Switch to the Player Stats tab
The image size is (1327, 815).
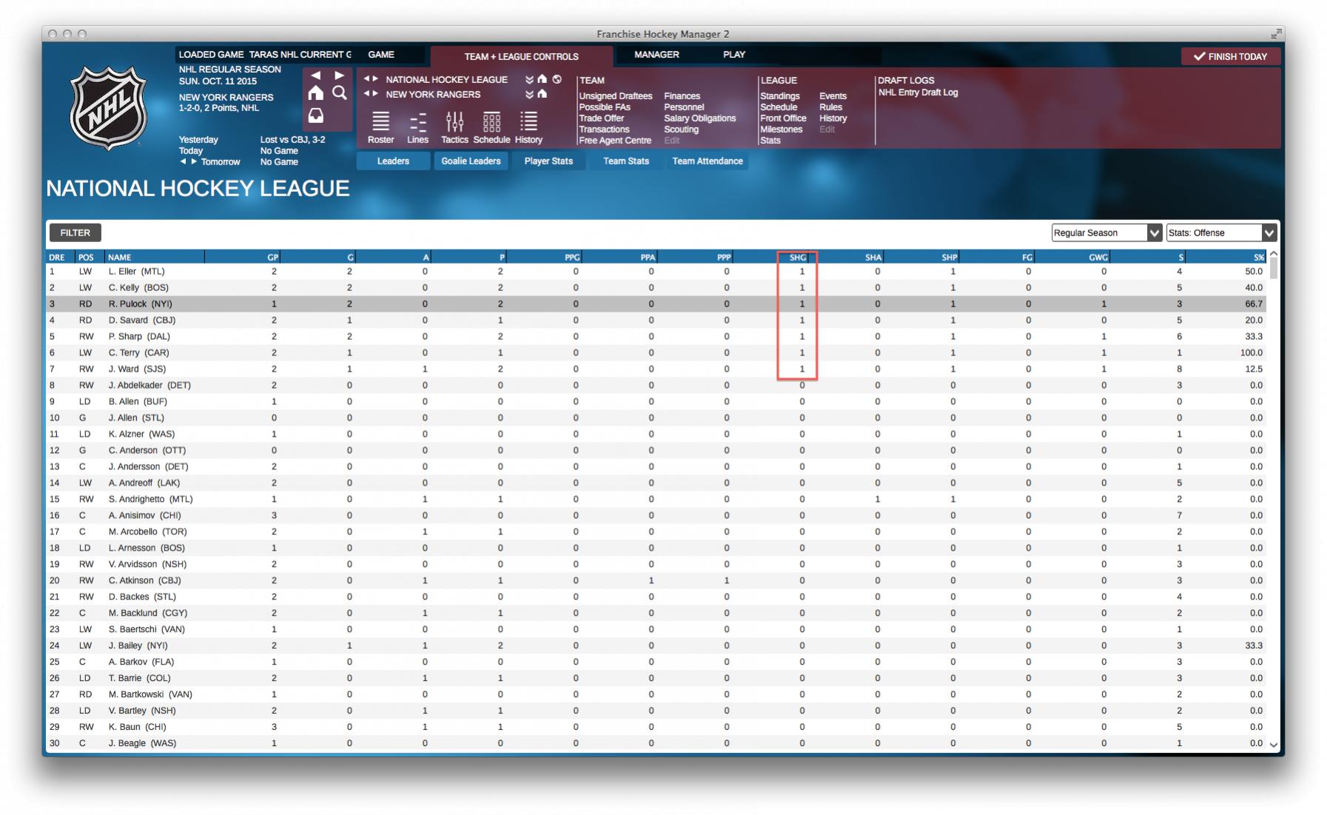[548, 161]
